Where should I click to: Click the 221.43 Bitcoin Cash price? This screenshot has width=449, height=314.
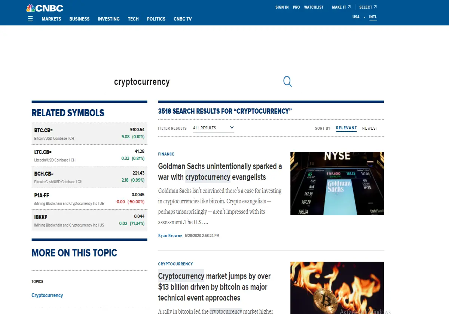pos(138,173)
